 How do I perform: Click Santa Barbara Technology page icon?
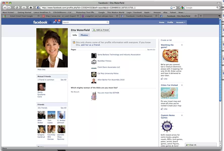[94, 56]
